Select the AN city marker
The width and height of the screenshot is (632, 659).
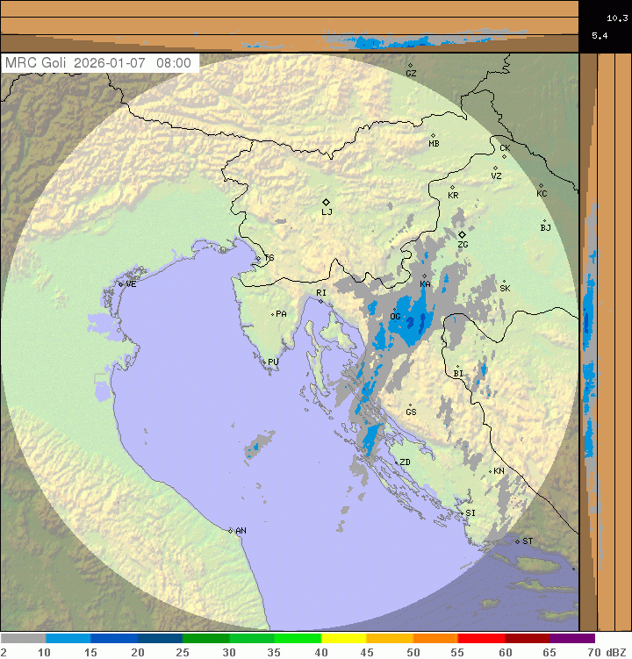(230, 531)
